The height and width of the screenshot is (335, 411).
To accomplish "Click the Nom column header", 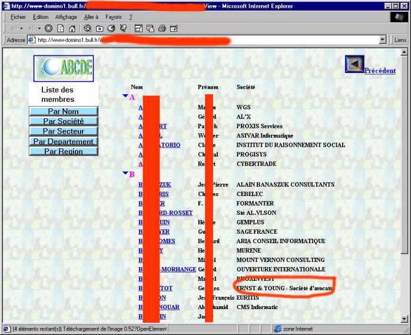I will click(x=137, y=87).
